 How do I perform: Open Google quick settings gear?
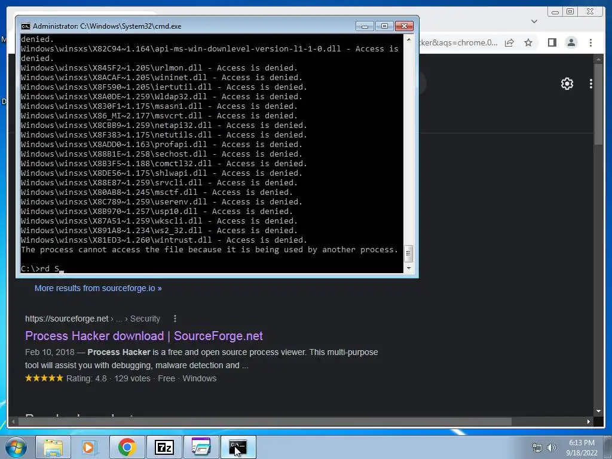tap(567, 84)
